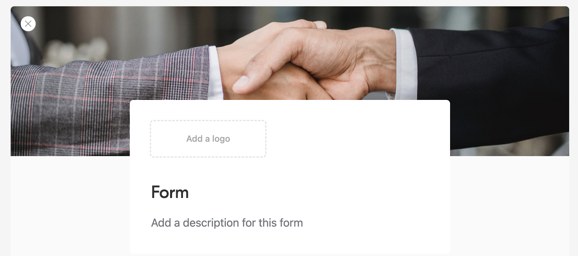Click empty card space right of logo box
The image size is (578, 256).
pos(358,139)
